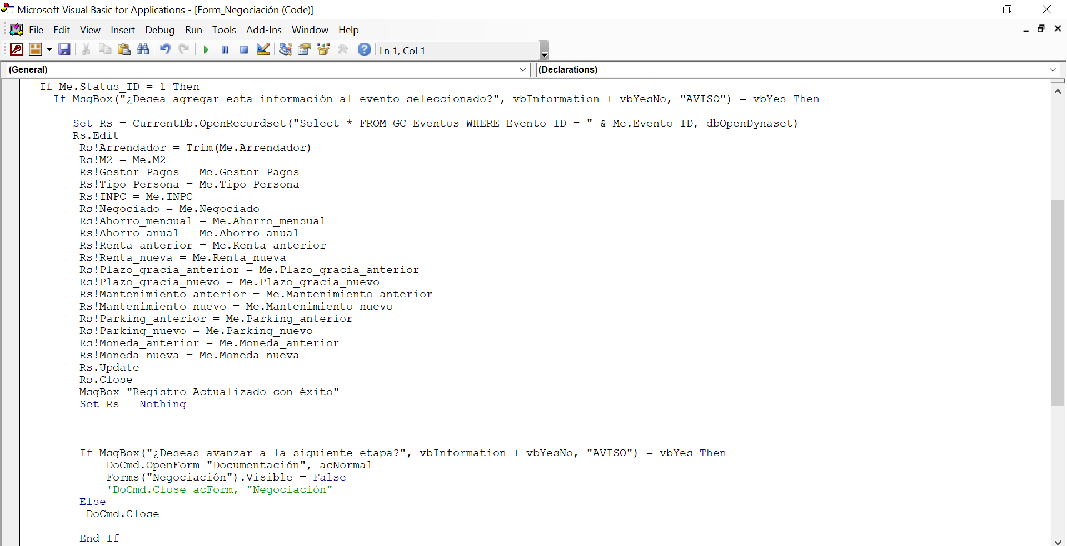Open the Tools menu
Viewport: 1067px width, 546px height.
click(224, 30)
